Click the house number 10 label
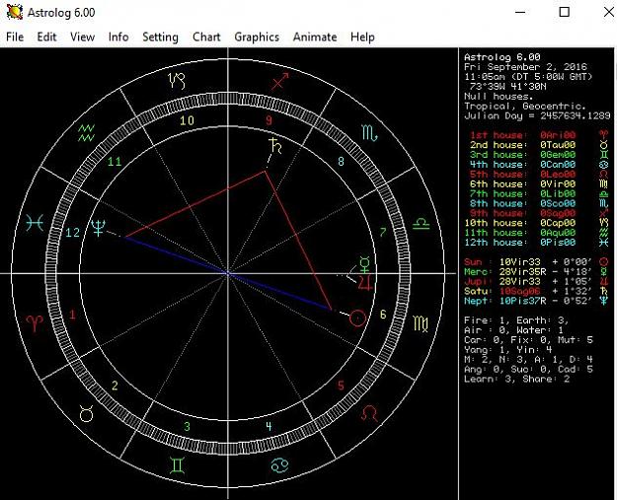Viewport: 617px width, 500px height. click(187, 120)
